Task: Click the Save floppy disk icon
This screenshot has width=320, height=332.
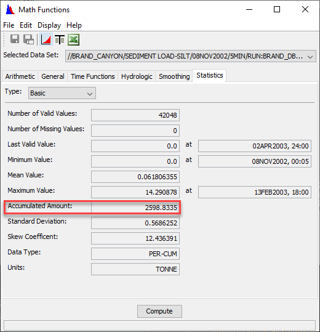Action: [x=15, y=39]
